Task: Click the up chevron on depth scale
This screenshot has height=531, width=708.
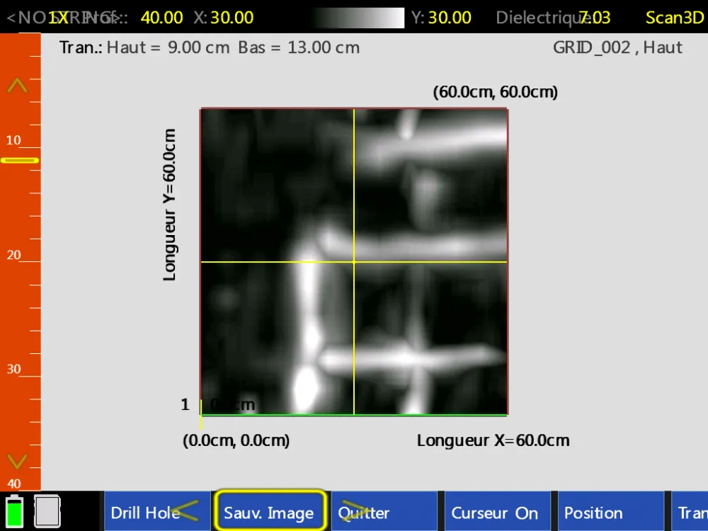Action: click(17, 86)
